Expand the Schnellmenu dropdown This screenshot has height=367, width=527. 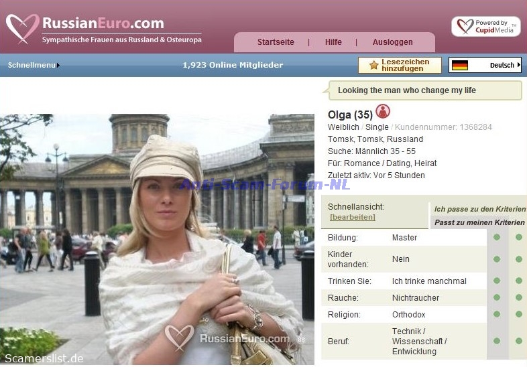click(x=34, y=65)
